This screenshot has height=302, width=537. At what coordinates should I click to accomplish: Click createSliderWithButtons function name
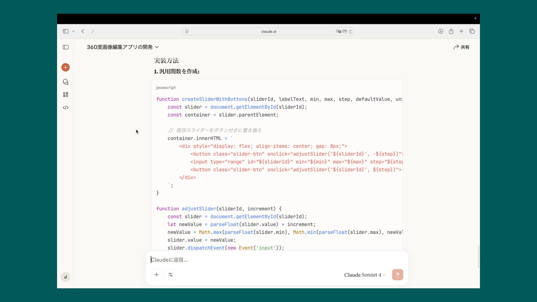(215, 99)
